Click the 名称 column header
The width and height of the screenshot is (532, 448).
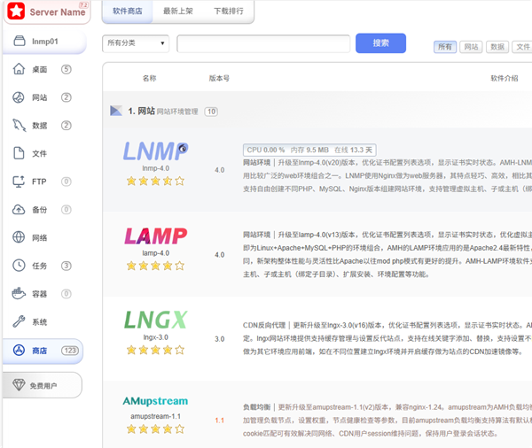(x=149, y=78)
